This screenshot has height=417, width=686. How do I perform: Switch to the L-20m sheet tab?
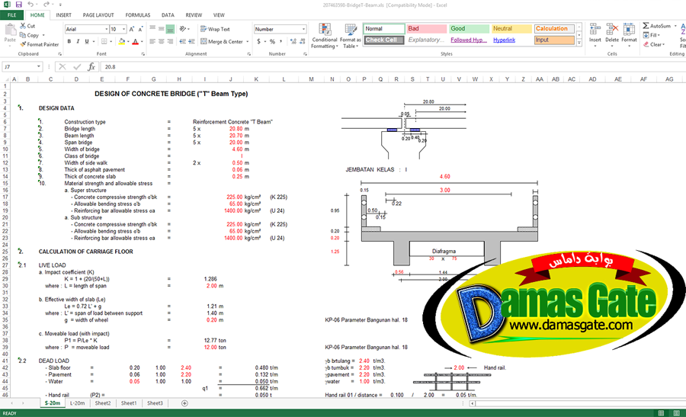[78, 403]
